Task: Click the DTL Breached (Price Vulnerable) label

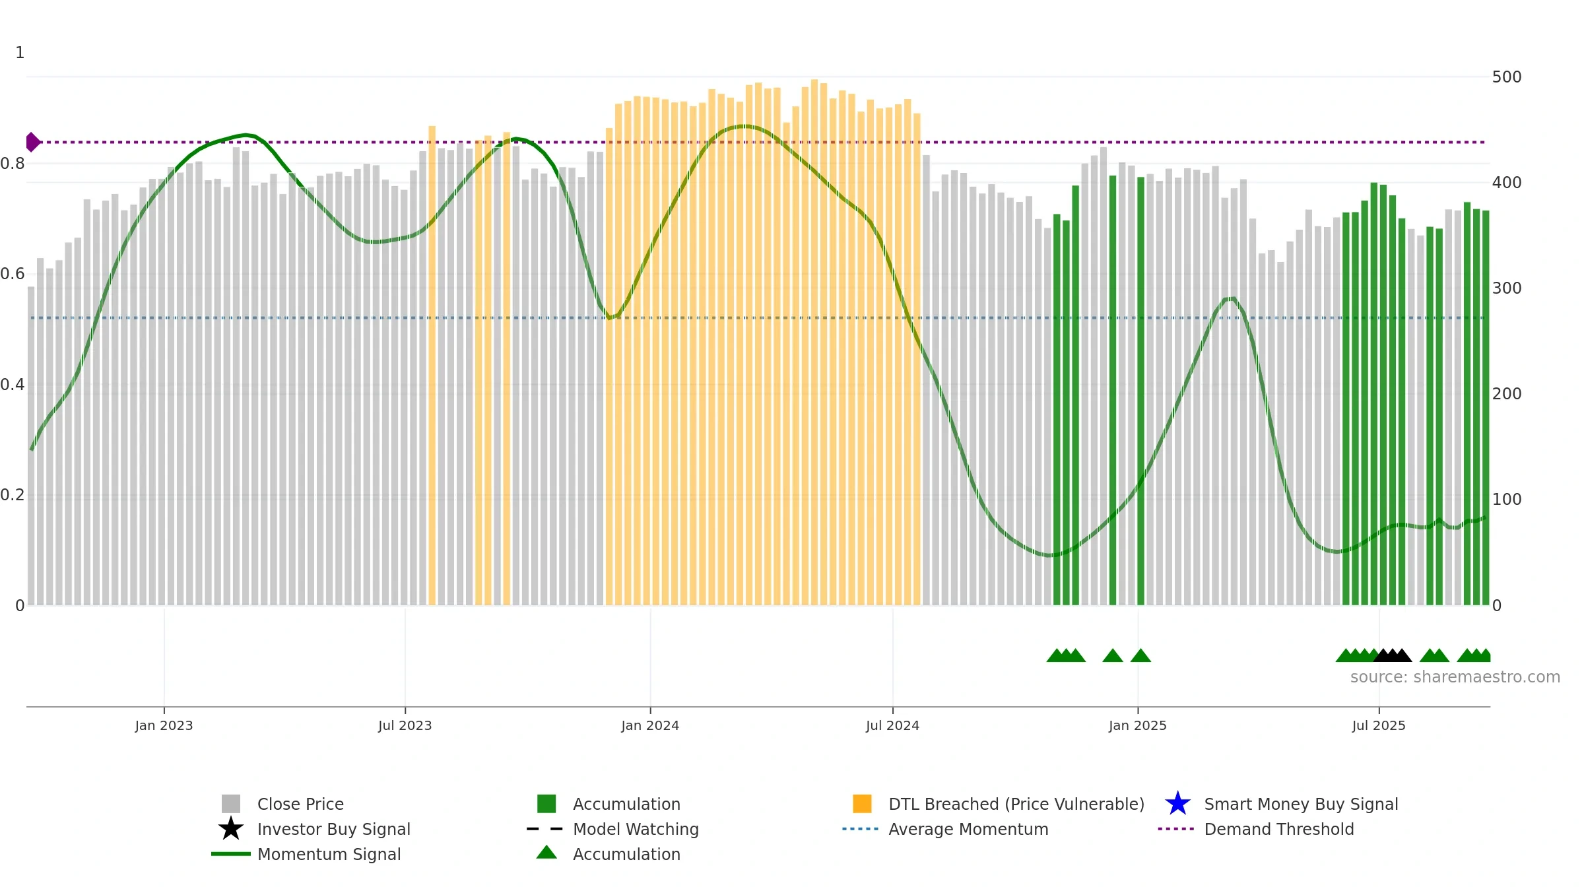Action: pyautogui.click(x=1016, y=804)
